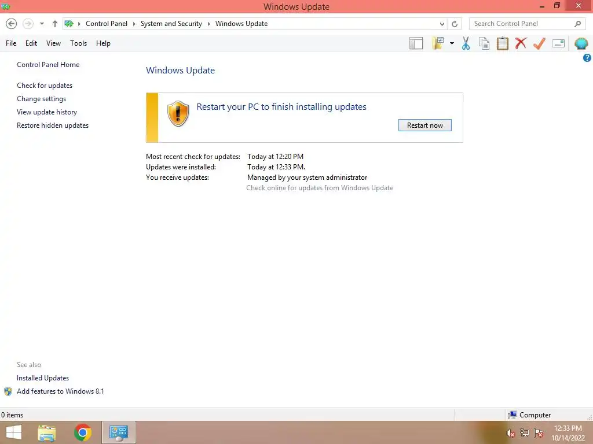Click the taskbar clock 12:33 PM
The width and height of the screenshot is (593, 444).
[568, 428]
